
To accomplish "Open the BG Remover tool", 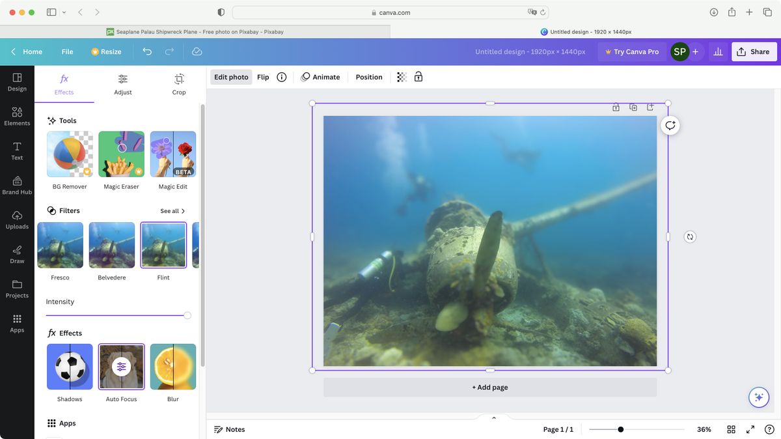I will point(69,154).
